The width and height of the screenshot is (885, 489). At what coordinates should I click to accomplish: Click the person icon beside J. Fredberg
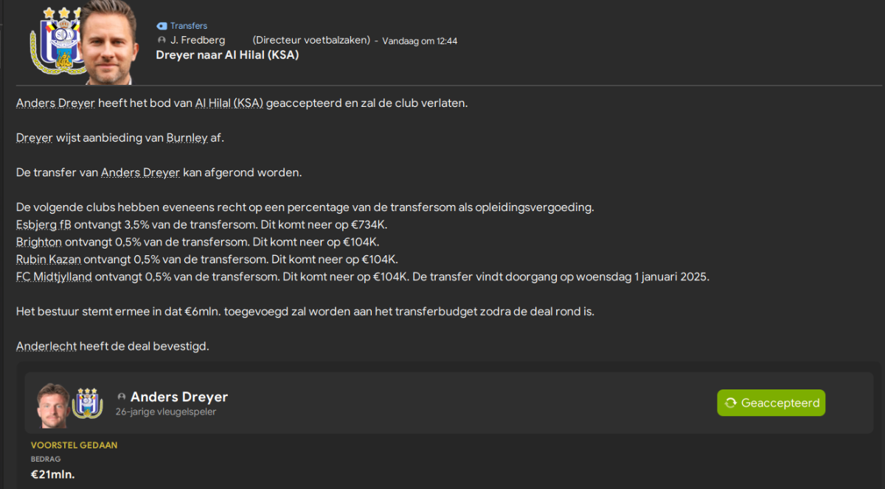tap(162, 40)
